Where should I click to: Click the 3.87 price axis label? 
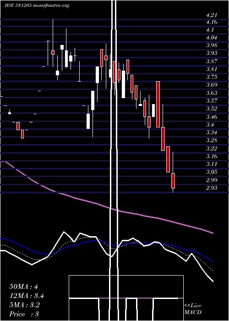click(x=212, y=61)
